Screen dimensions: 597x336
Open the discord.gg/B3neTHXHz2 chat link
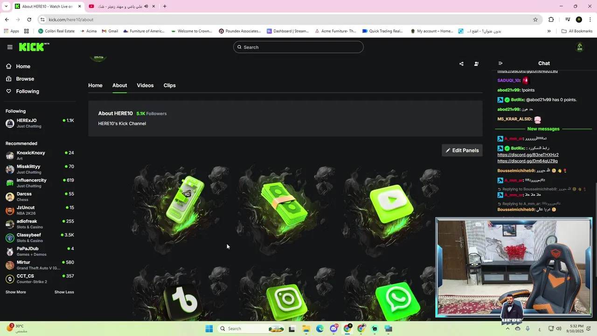tap(528, 155)
